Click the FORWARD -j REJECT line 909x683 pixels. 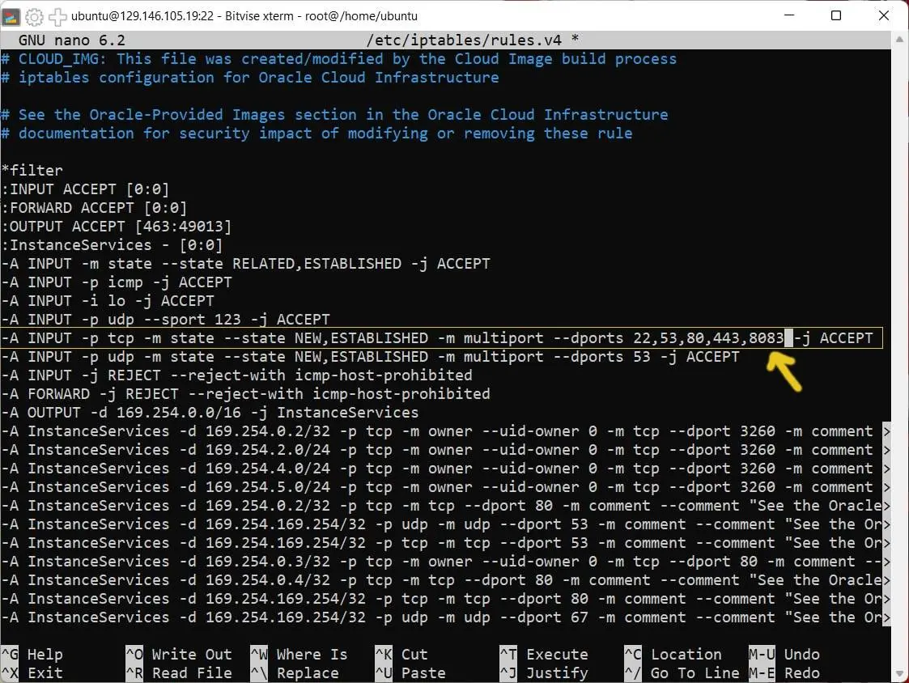point(246,393)
